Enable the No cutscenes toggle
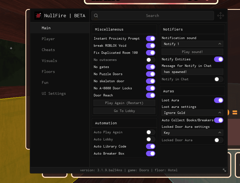The image size is (240, 183). 150,60
